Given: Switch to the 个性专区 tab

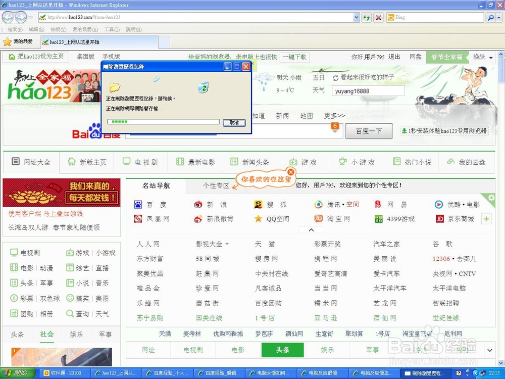Looking at the screenshot, I should pyautogui.click(x=216, y=185).
